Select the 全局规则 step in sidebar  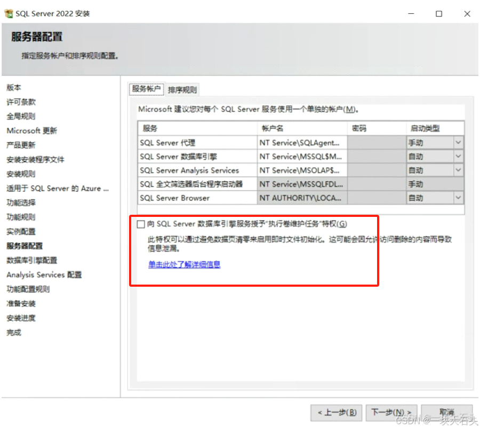pyautogui.click(x=21, y=116)
